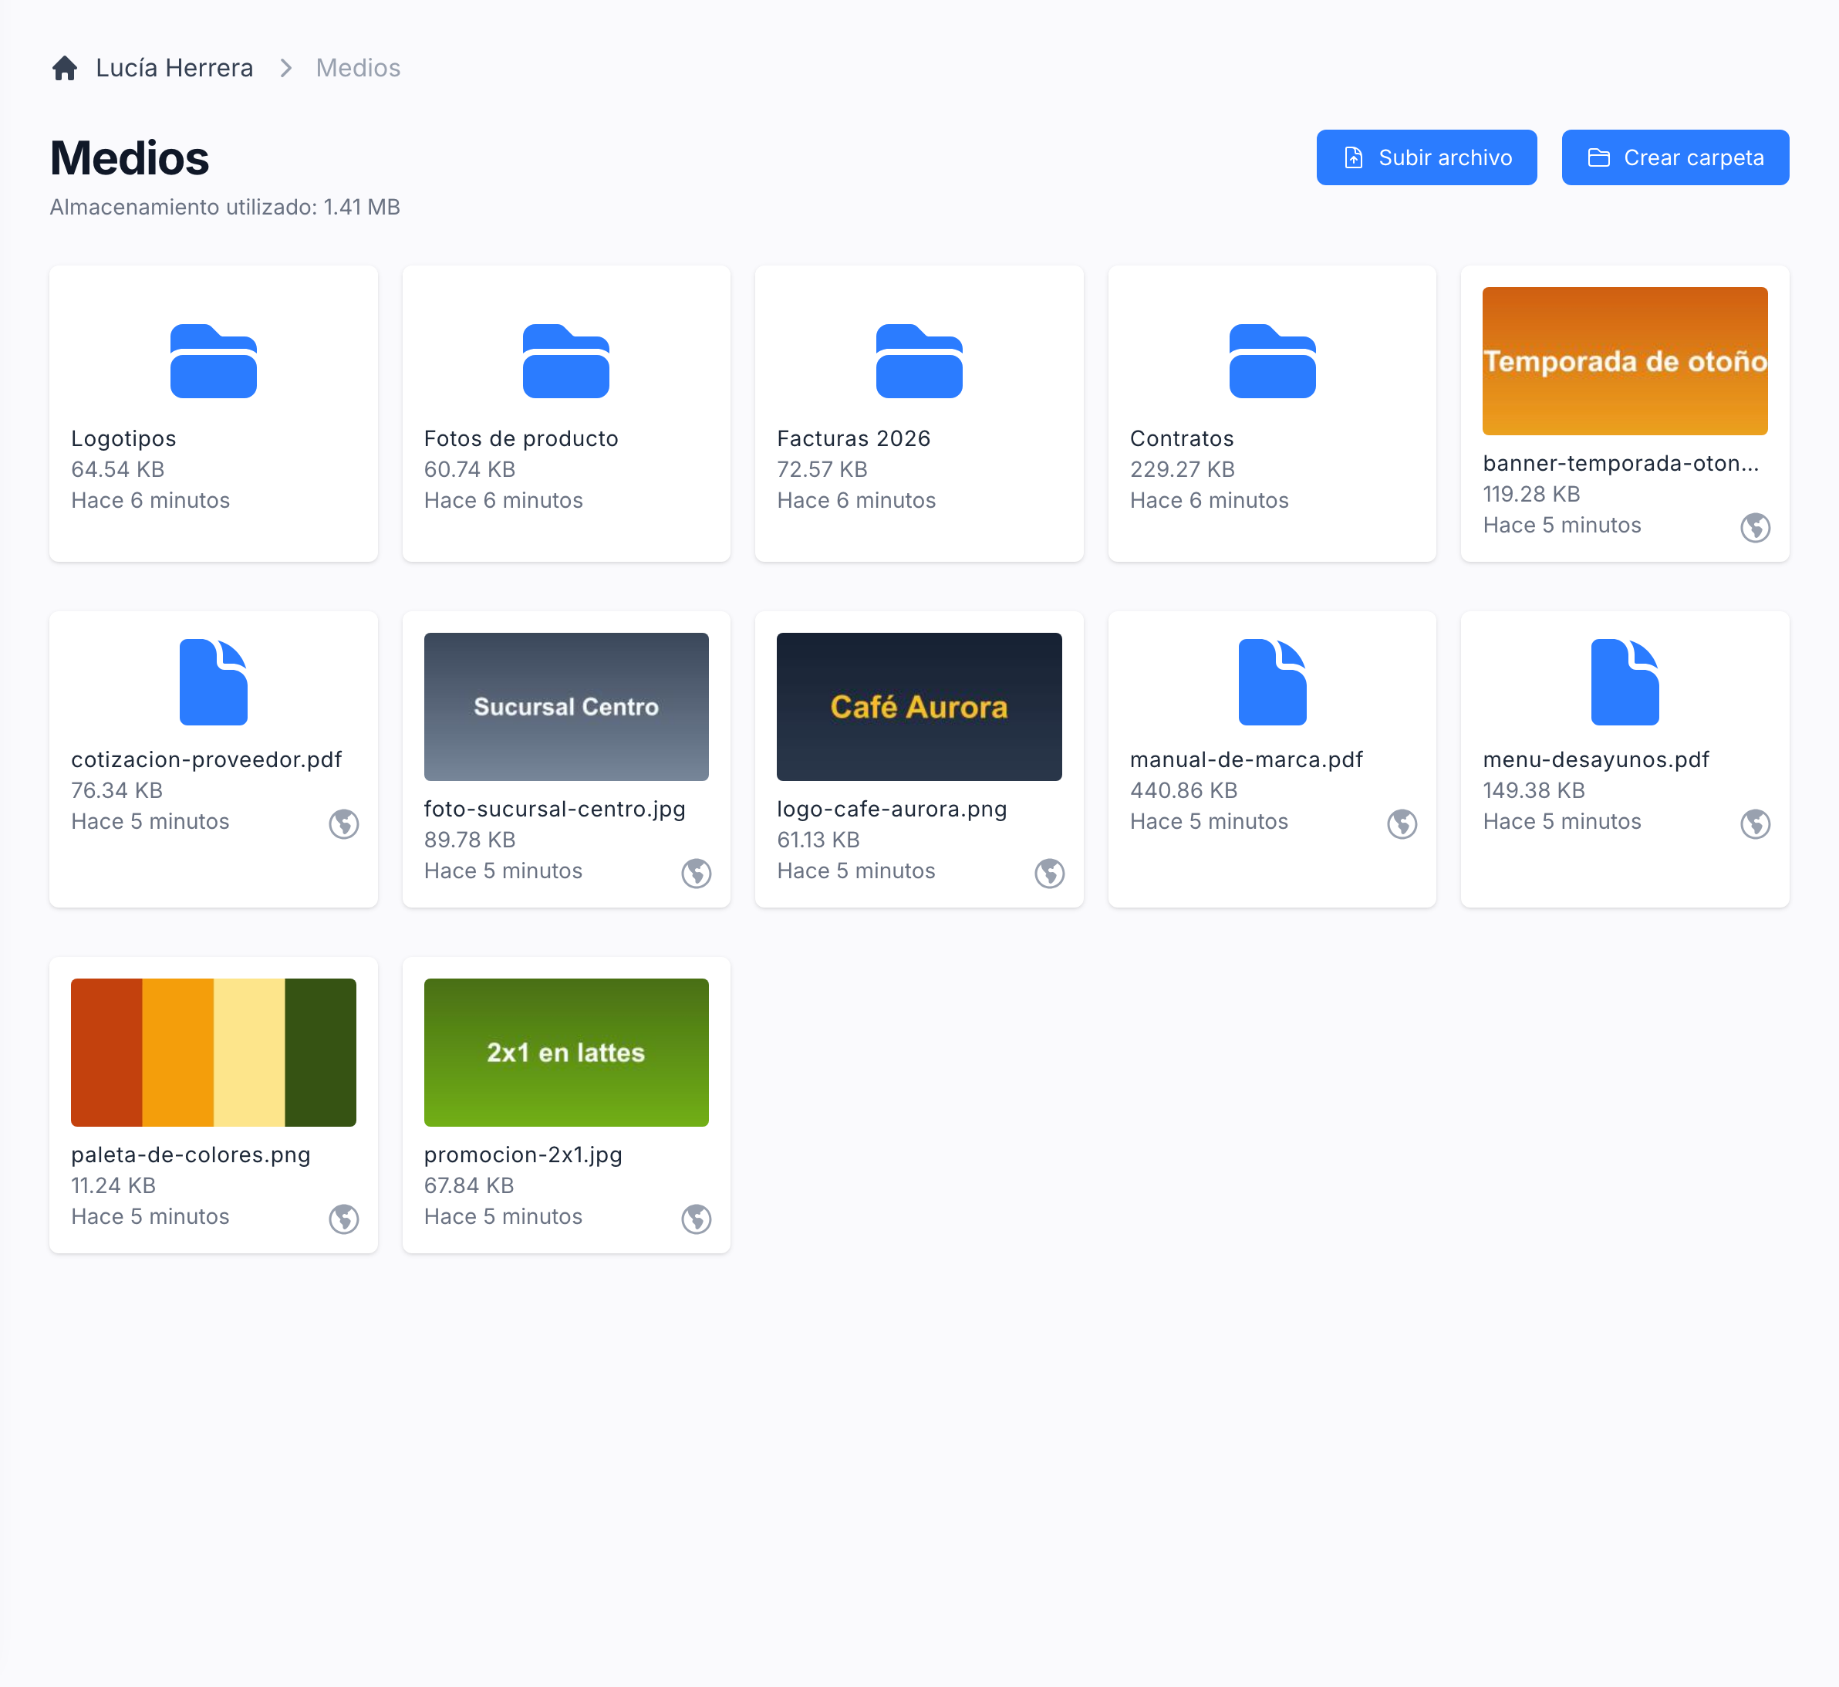Click the Almacenamiento utilizado: 1.41 MB text
1839x1687 pixels.
(x=224, y=208)
